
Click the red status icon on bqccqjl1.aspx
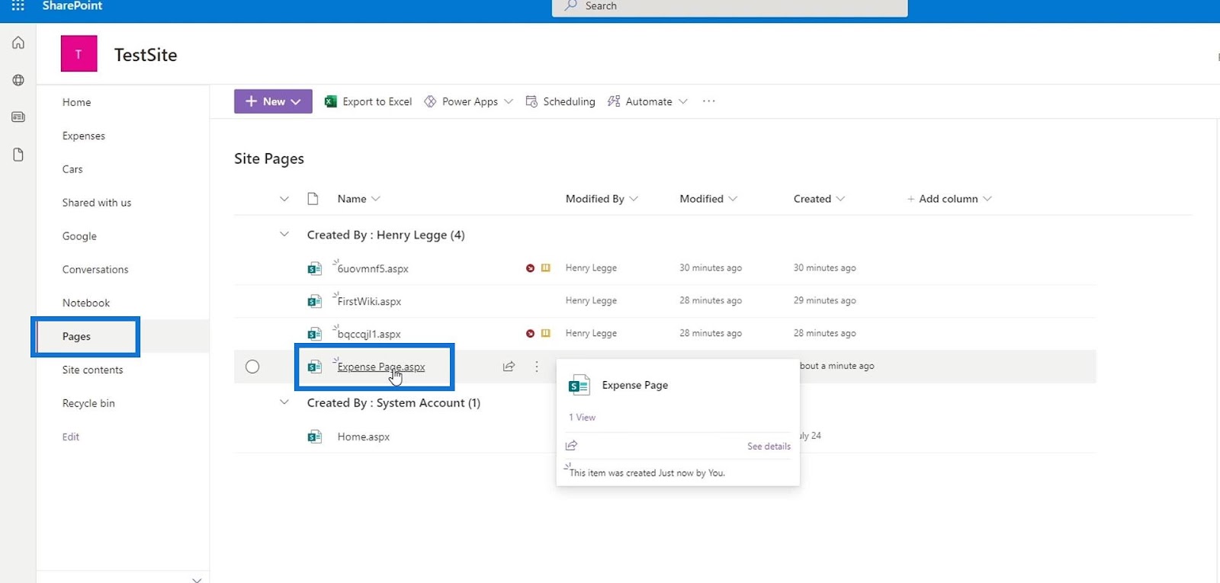point(530,334)
